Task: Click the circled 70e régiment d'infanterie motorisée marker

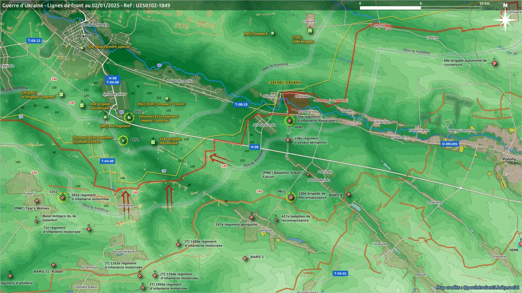Action: click(x=289, y=121)
